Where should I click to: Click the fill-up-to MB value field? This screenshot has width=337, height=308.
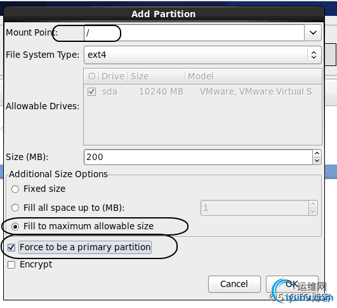click(x=254, y=208)
